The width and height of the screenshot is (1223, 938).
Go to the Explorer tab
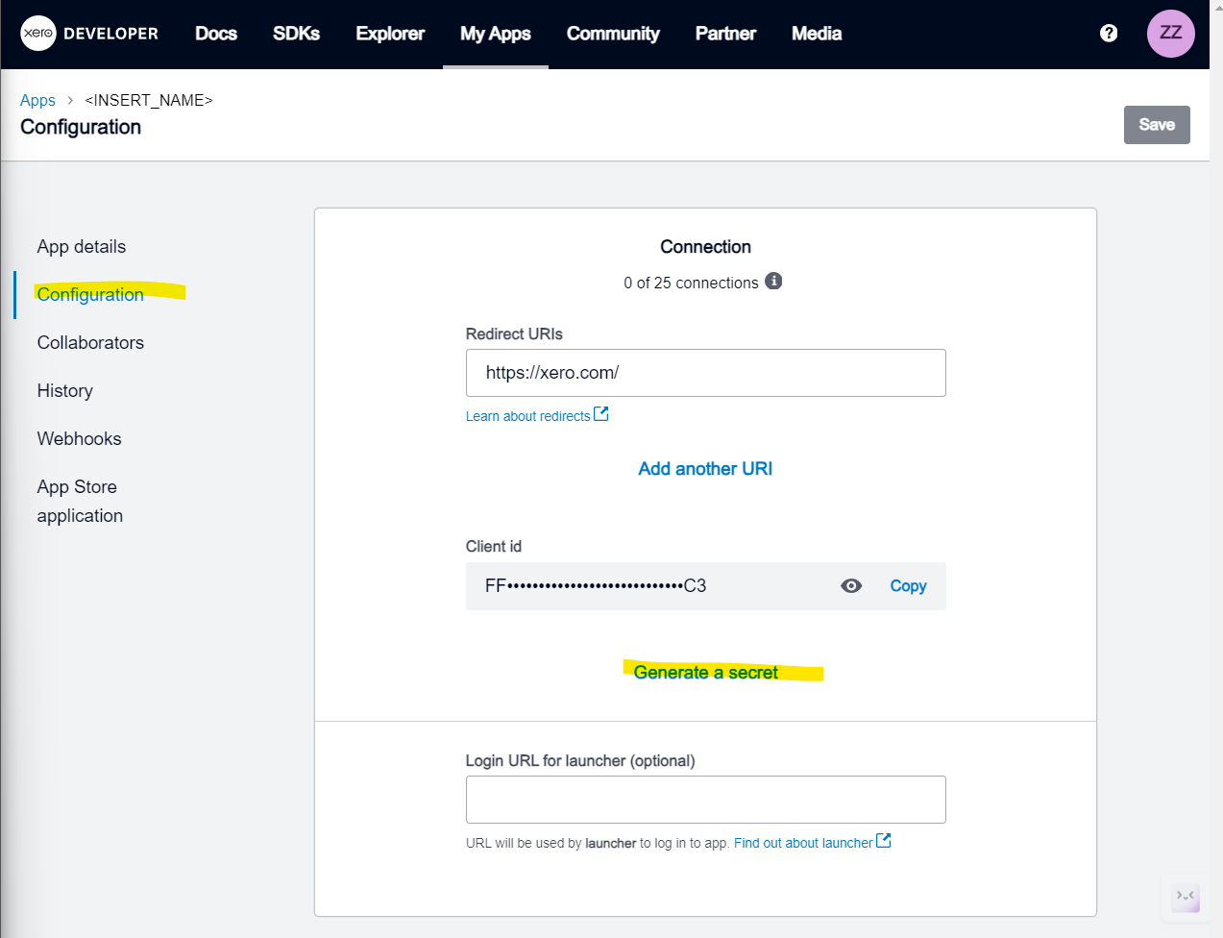pyautogui.click(x=390, y=34)
